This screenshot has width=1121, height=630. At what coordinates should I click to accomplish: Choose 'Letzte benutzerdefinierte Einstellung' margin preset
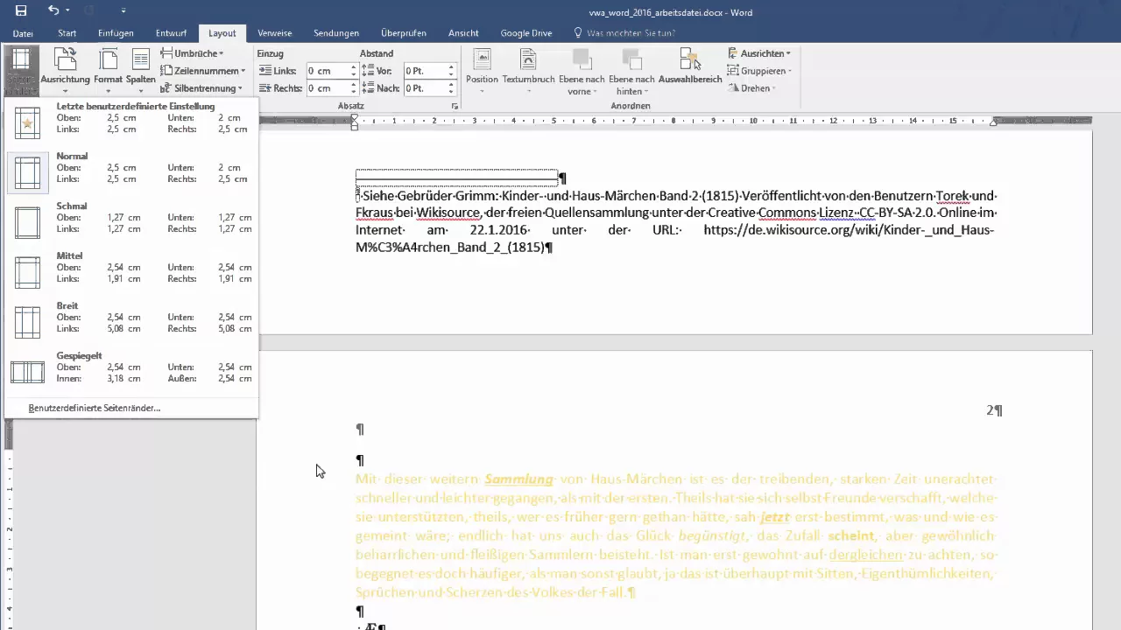pyautogui.click(x=131, y=122)
